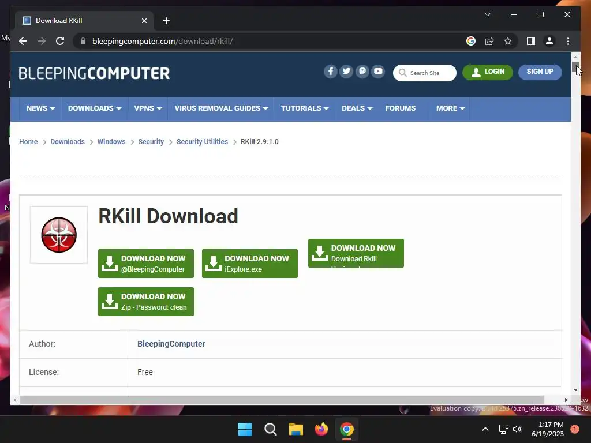The height and width of the screenshot is (443, 591).
Task: Bookmark this page with the star
Action: [508, 41]
